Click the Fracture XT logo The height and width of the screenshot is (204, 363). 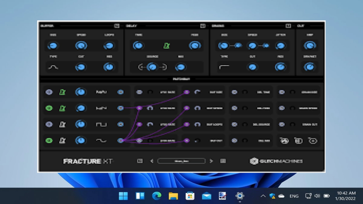point(88,161)
